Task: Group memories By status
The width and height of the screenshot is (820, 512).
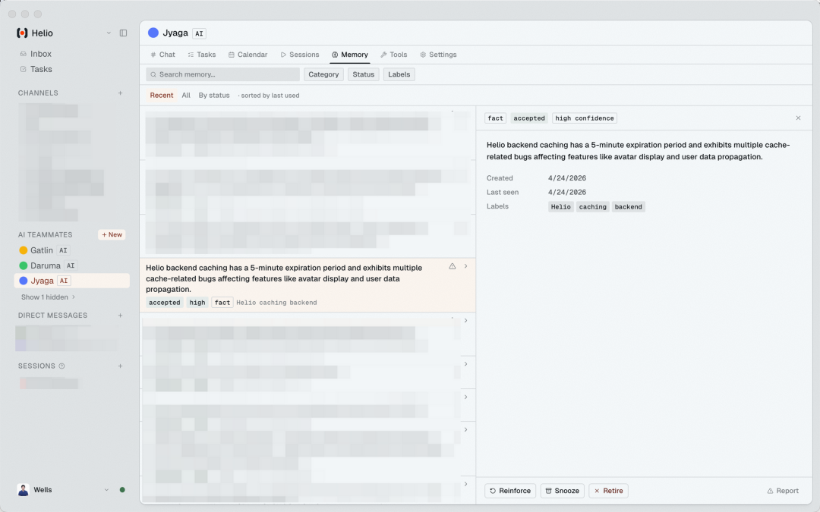Action: pyautogui.click(x=213, y=96)
